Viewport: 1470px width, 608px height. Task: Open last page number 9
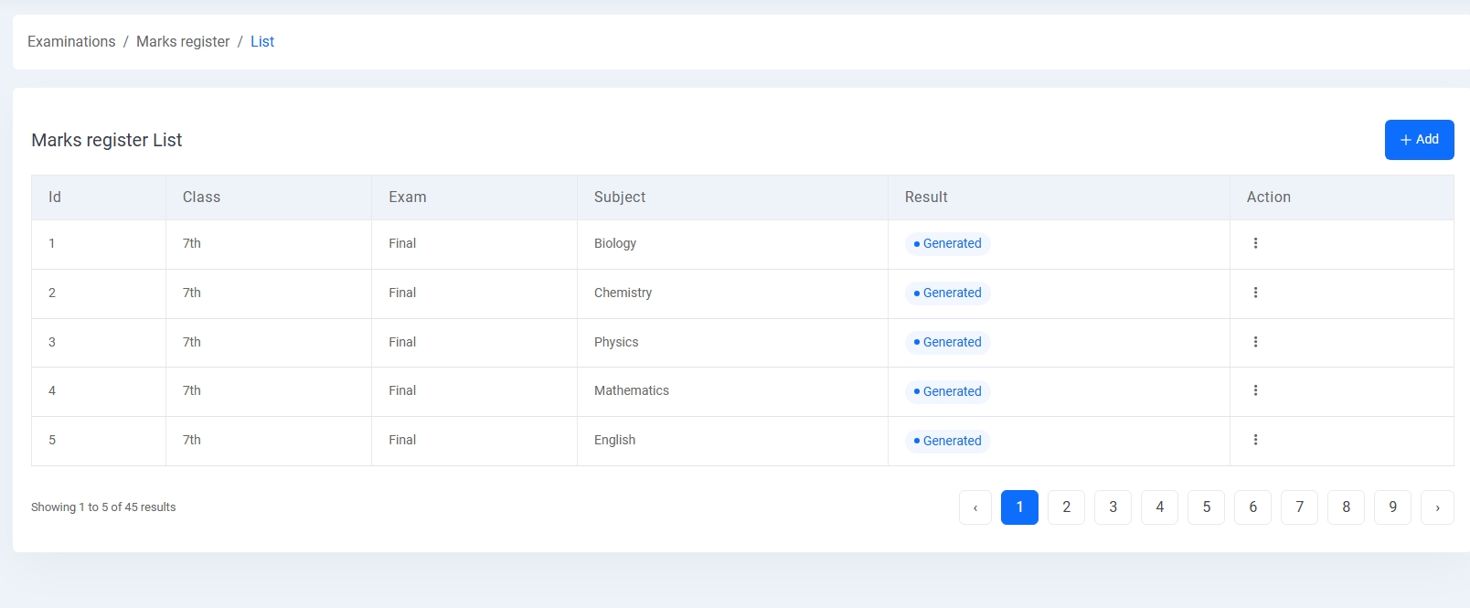coord(1392,507)
